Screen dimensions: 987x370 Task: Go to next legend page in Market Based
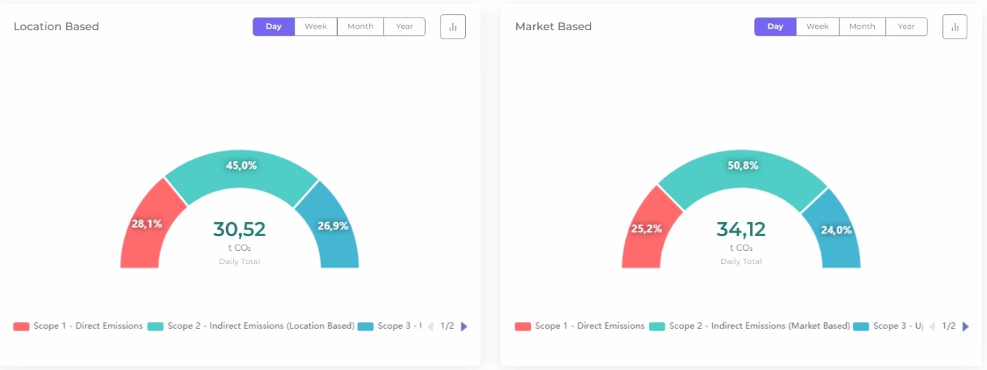point(966,327)
